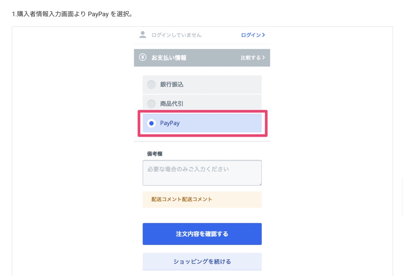Open the 比較する link
Viewport: 404px width, 276px height.
251,58
